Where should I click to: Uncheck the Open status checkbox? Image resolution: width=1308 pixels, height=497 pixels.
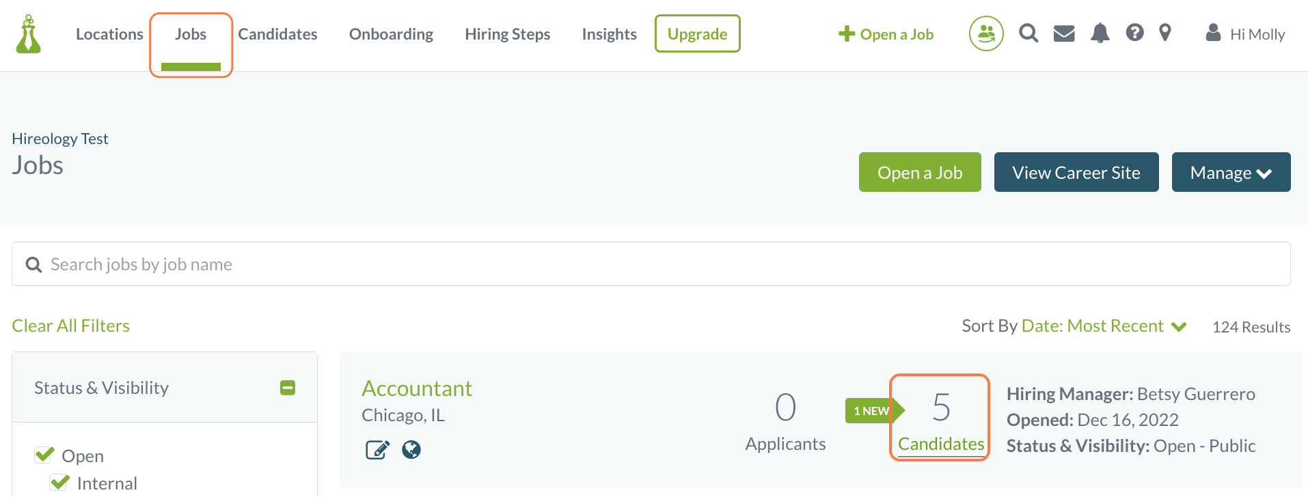tap(44, 455)
